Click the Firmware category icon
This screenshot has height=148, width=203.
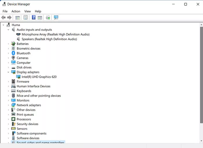[13, 81]
